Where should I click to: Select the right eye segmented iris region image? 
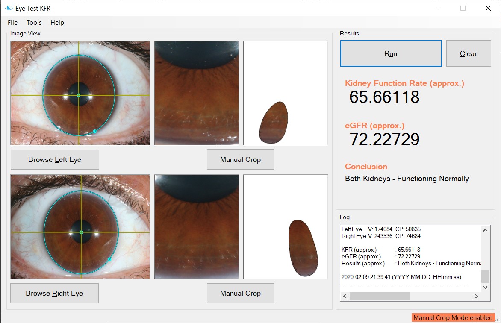tap(285, 226)
